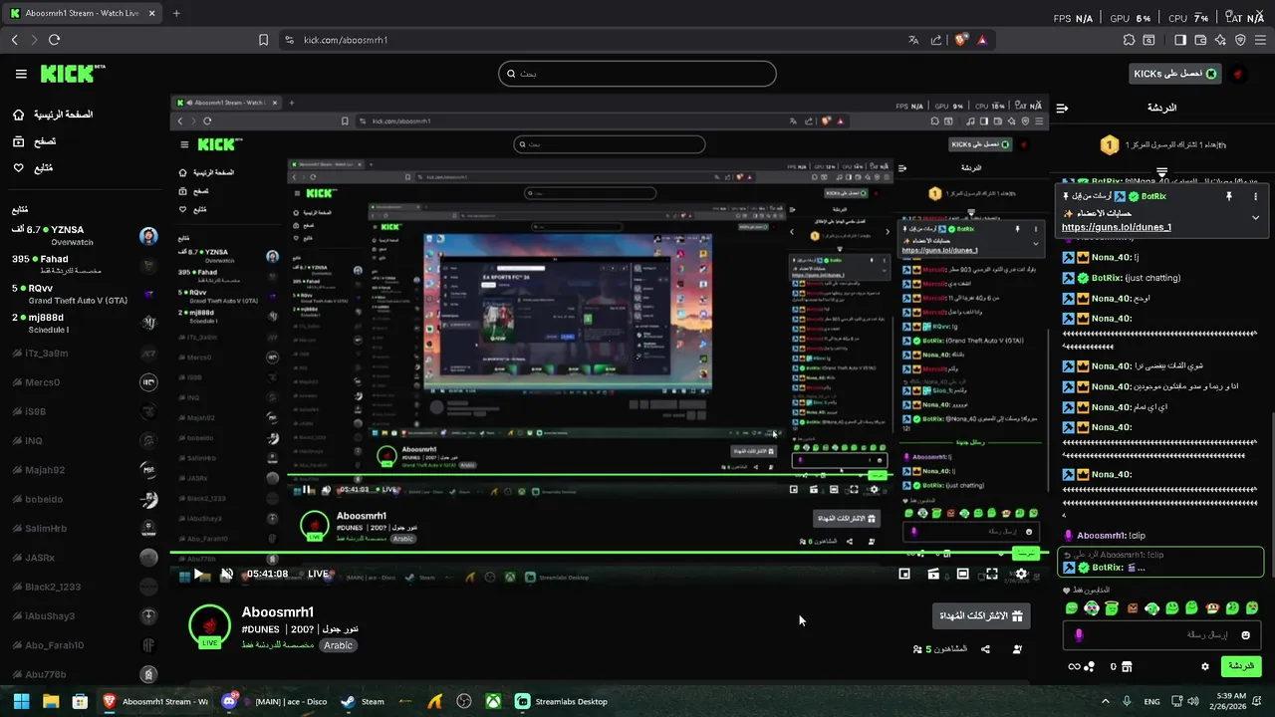Open the page translate icon
This screenshot has height=717, width=1275.
913,40
